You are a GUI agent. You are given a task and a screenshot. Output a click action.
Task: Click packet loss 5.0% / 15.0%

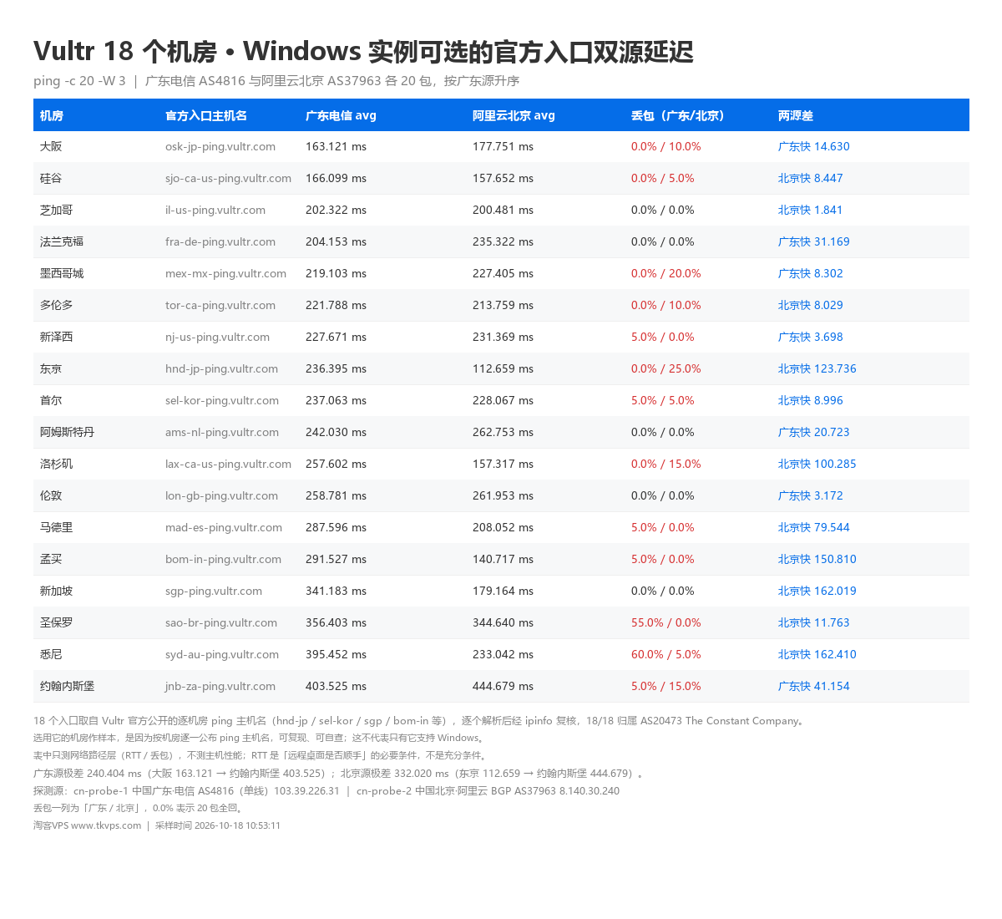pos(666,686)
